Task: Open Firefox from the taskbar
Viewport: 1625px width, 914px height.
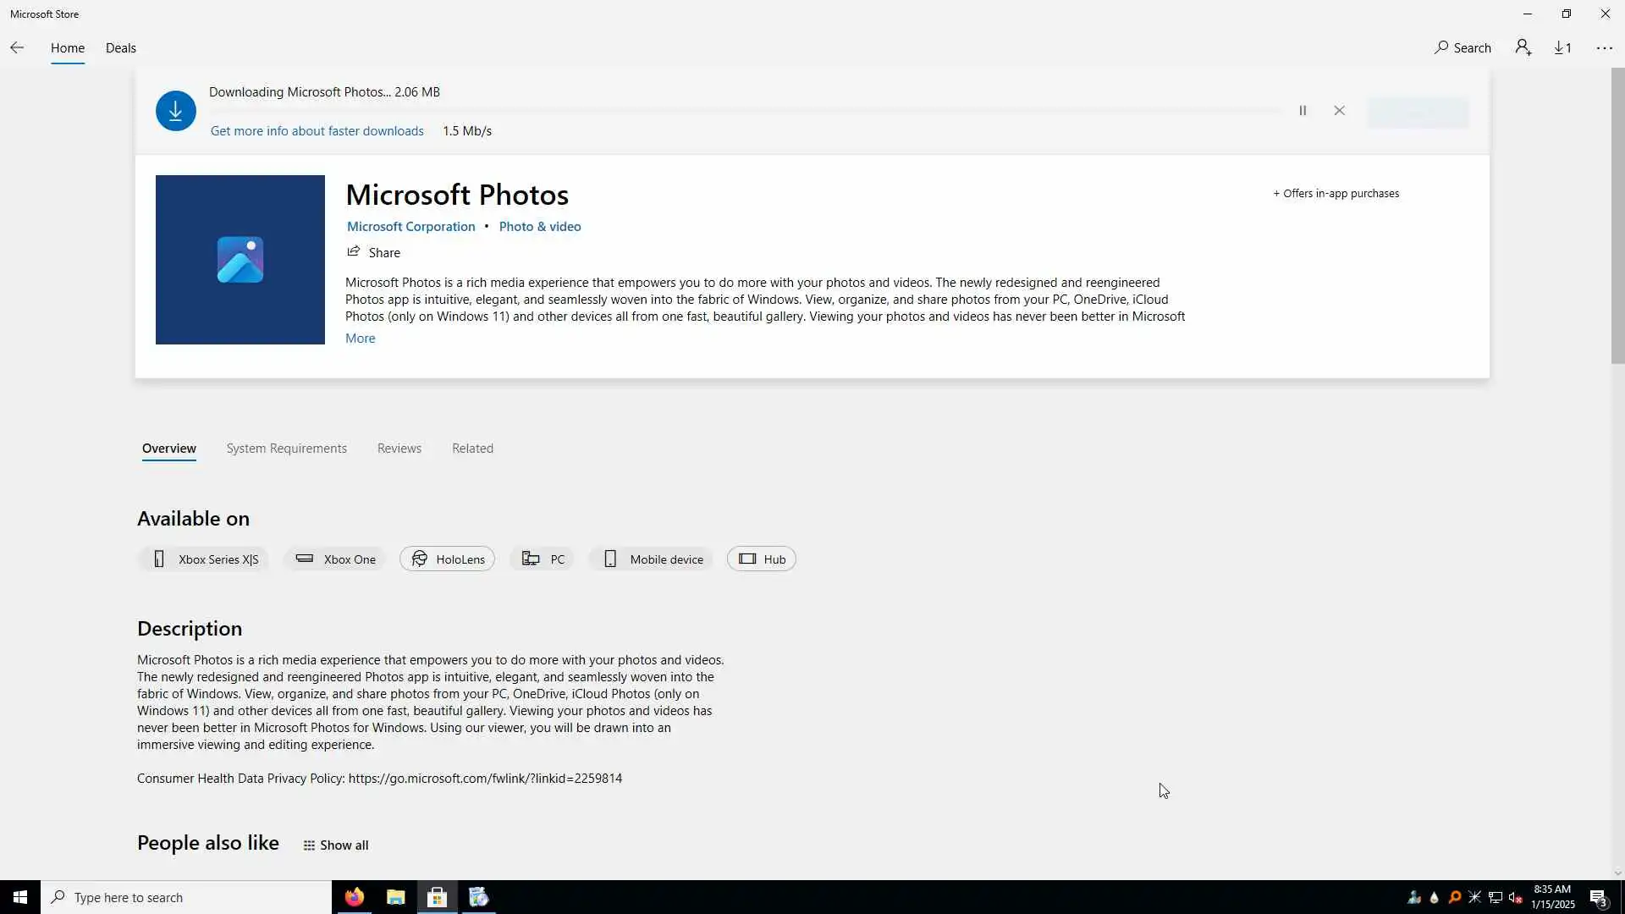Action: [x=354, y=897]
